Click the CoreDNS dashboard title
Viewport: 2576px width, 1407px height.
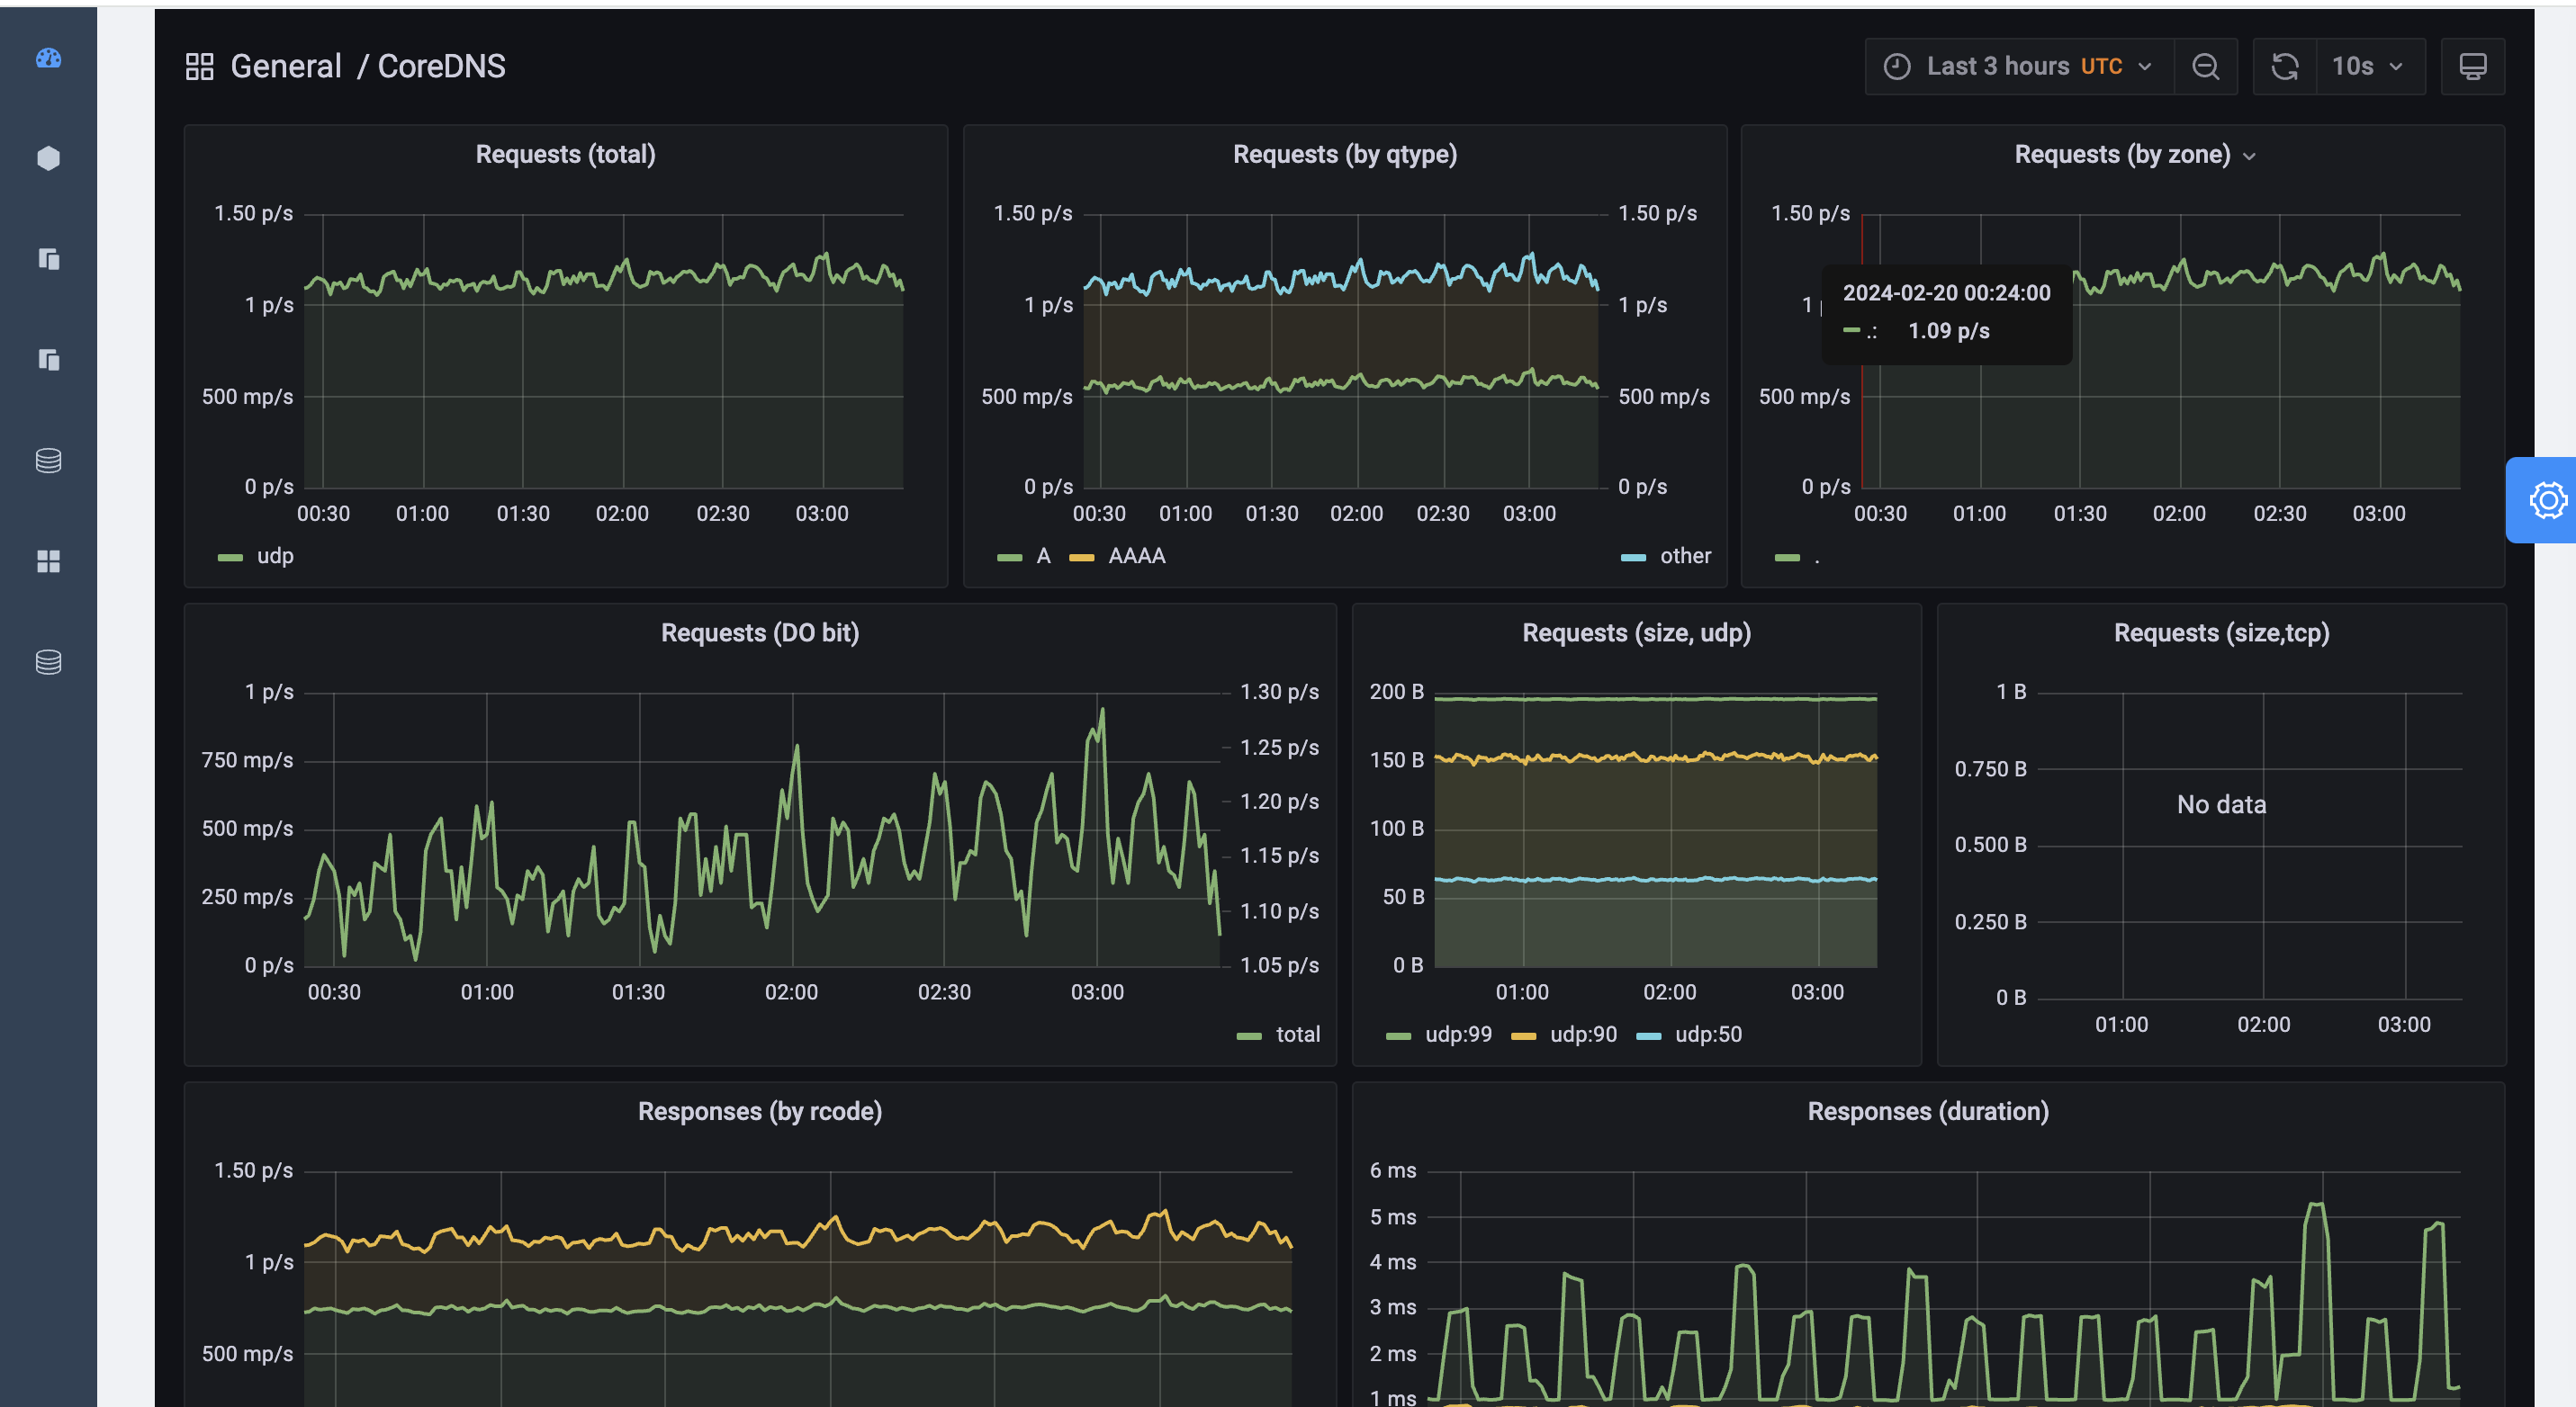[x=441, y=67]
